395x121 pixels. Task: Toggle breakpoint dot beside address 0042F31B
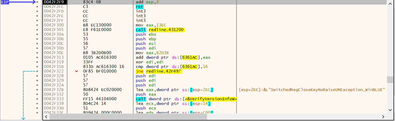[x=37, y=67]
